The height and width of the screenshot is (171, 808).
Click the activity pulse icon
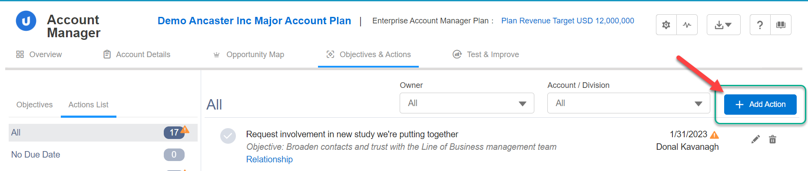click(687, 25)
